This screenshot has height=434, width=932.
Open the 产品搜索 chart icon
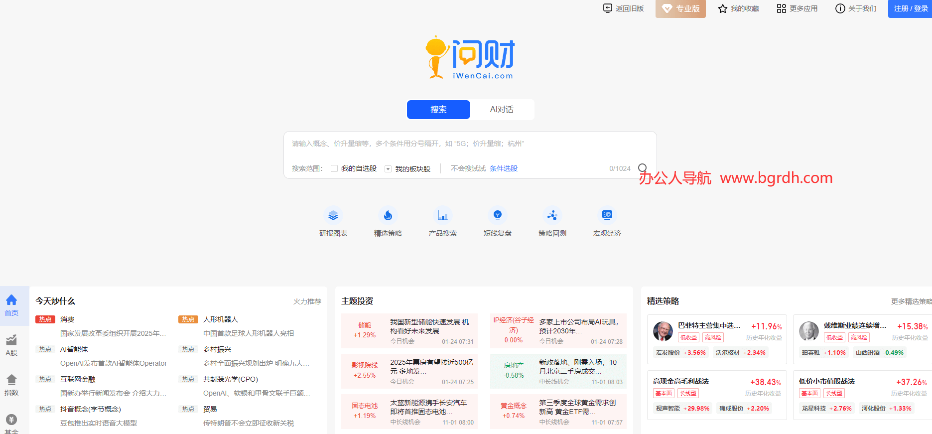(x=443, y=215)
